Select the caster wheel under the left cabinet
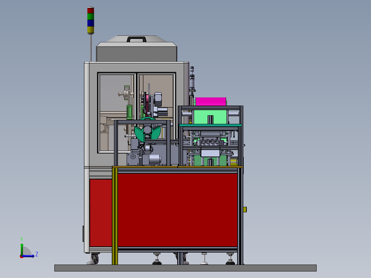The image size is (371, 278). click(95, 258)
